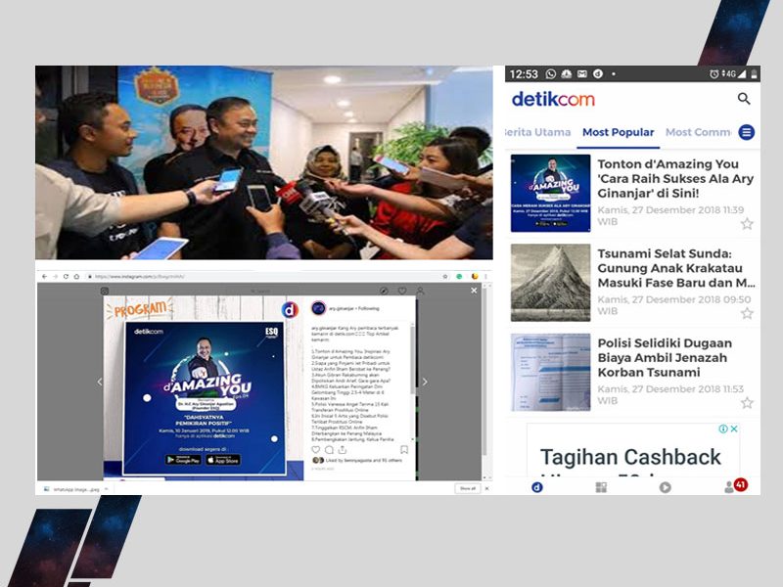Open the video play icon in bottom bar

[666, 487]
